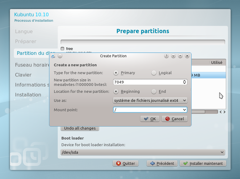Confirm the partition with OK button
Image resolution: width=240 pixels, height=179 pixels.
150,119
